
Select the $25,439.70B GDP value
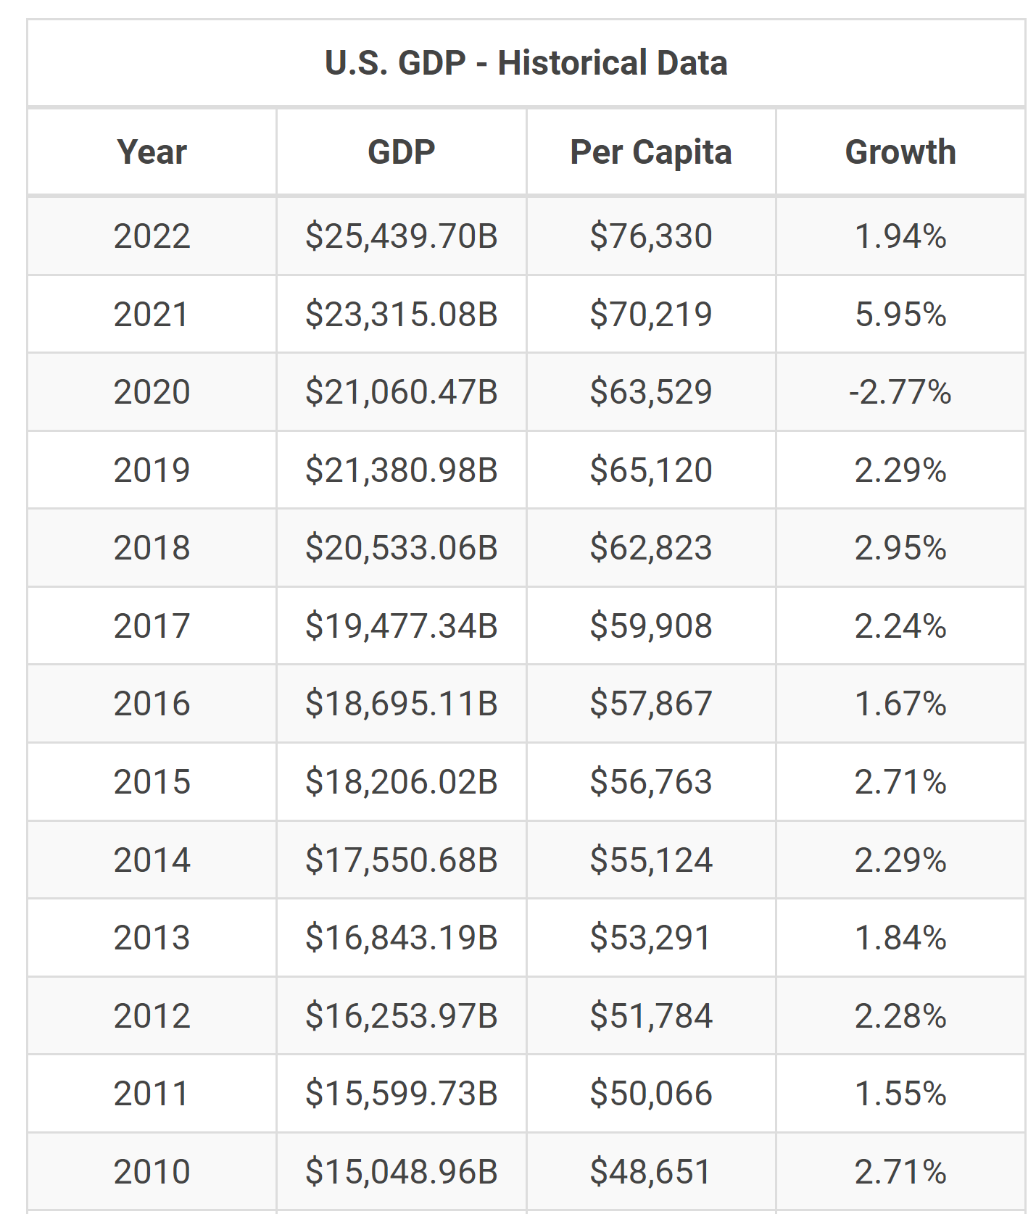(401, 236)
